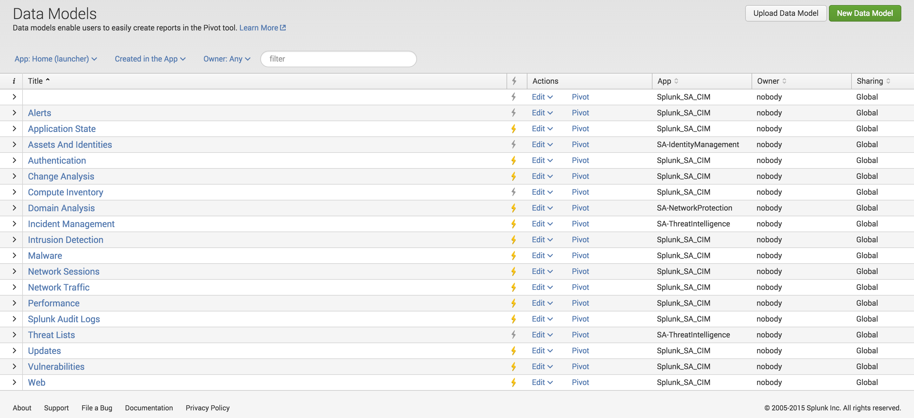Expand the Application State row details

click(14, 129)
